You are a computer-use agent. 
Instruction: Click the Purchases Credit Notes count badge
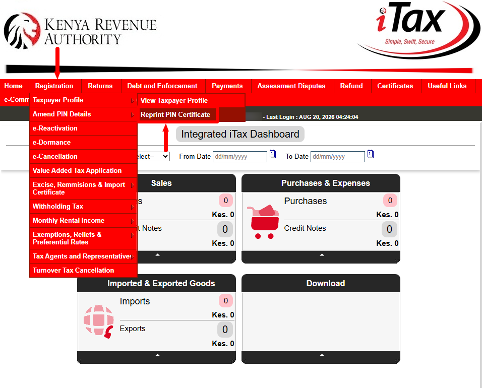[x=389, y=229]
